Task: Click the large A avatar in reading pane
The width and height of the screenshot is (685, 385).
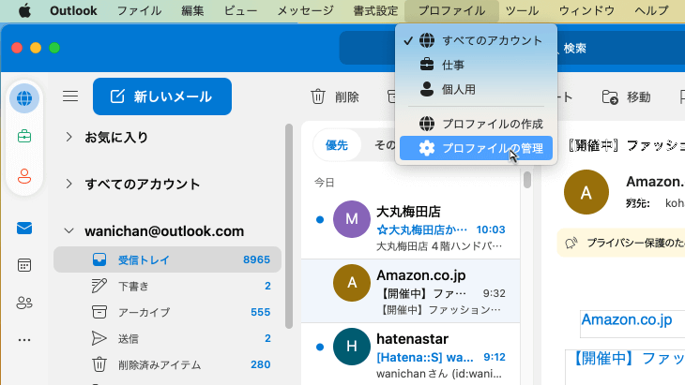Action: (x=586, y=192)
